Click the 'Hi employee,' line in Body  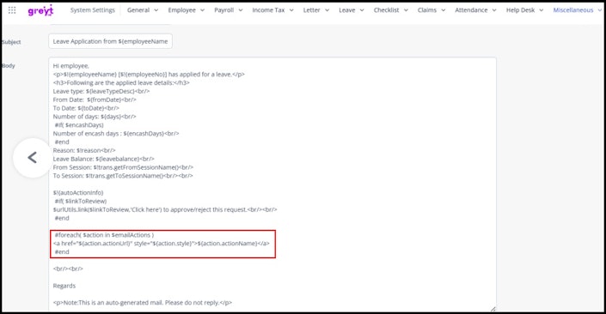click(x=70, y=66)
